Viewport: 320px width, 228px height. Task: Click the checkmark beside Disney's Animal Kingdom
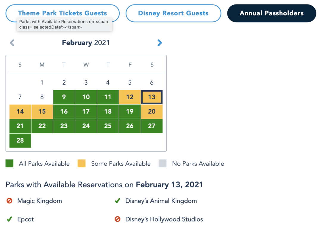pos(118,201)
